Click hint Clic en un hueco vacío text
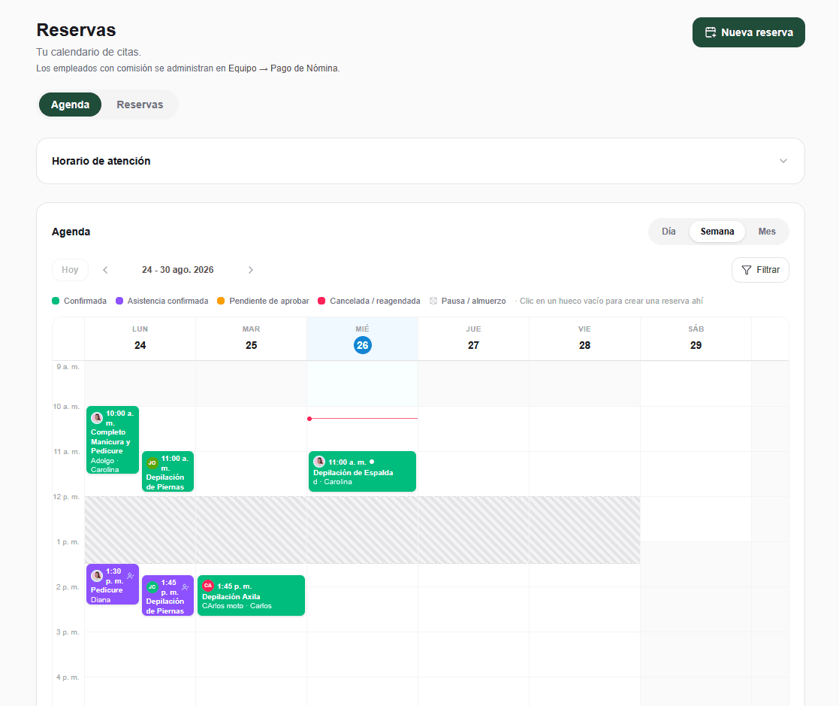This screenshot has height=706, width=839. (609, 301)
